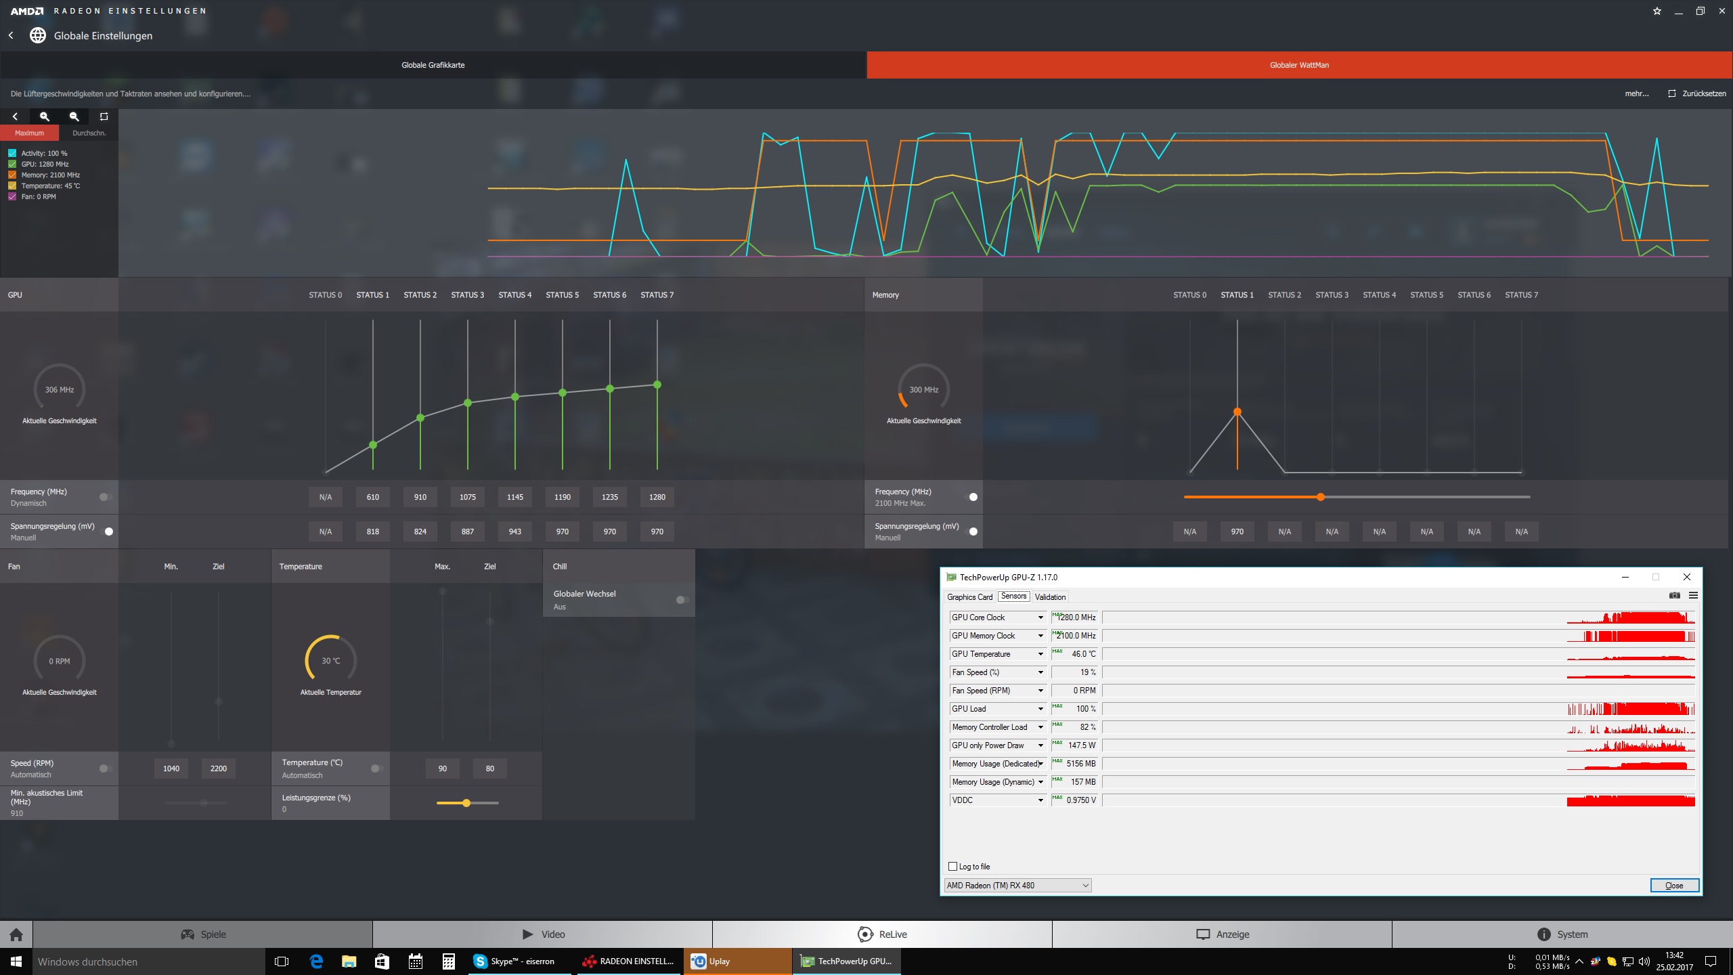Click the Leistungsgrenze slider handle
Screen dimensions: 1733x975
point(466,803)
